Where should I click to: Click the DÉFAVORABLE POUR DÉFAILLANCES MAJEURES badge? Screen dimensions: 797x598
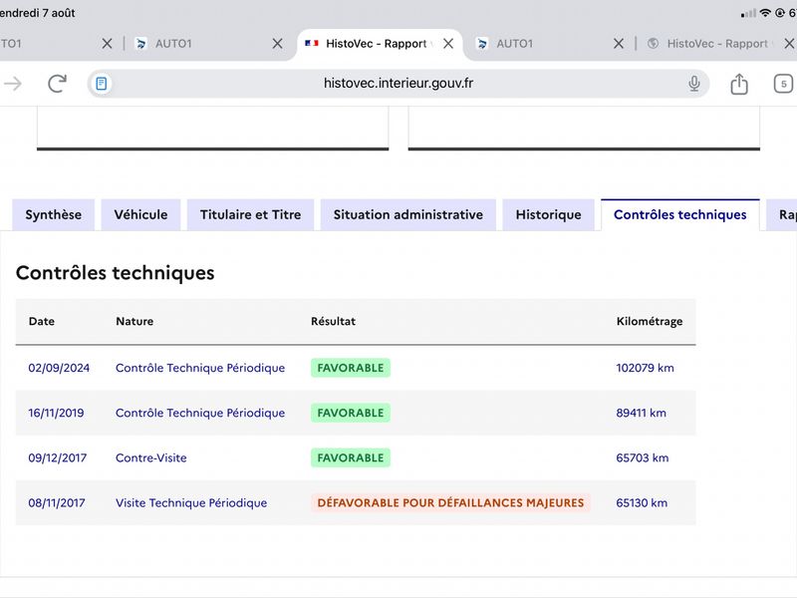[450, 503]
